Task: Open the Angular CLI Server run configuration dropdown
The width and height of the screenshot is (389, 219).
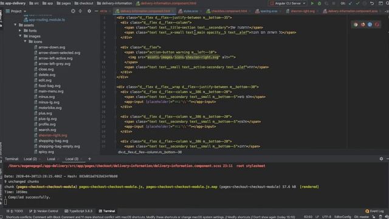Action: click(287, 4)
